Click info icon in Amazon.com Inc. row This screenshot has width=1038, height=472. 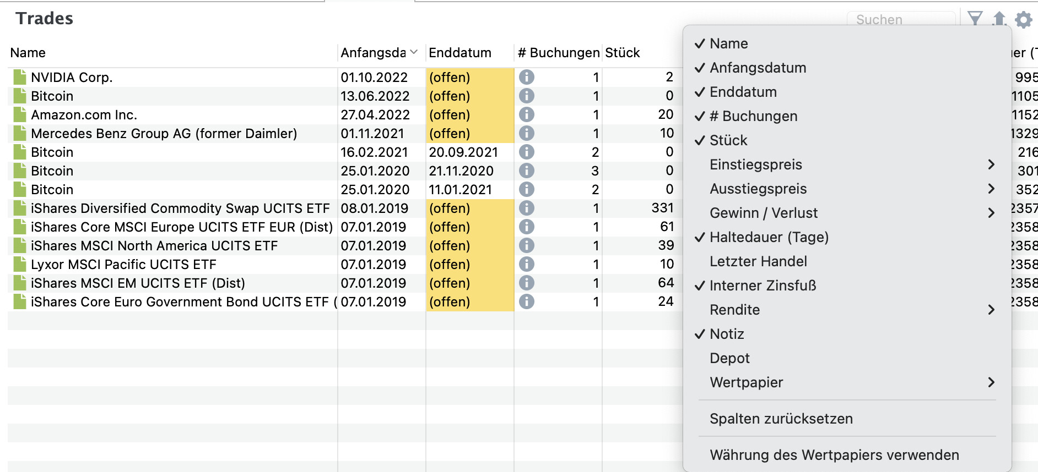pos(527,114)
